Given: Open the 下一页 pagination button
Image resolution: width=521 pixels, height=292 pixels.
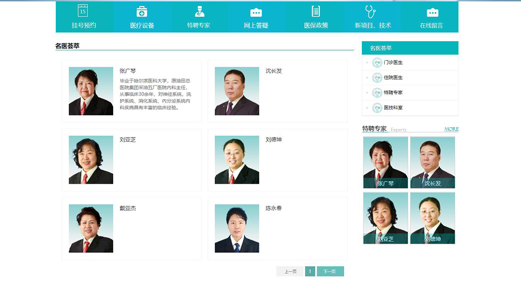Looking at the screenshot, I should (x=330, y=271).
